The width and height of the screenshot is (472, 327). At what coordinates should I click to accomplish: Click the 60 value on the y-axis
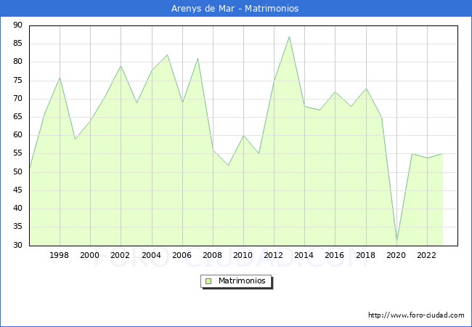[17, 135]
